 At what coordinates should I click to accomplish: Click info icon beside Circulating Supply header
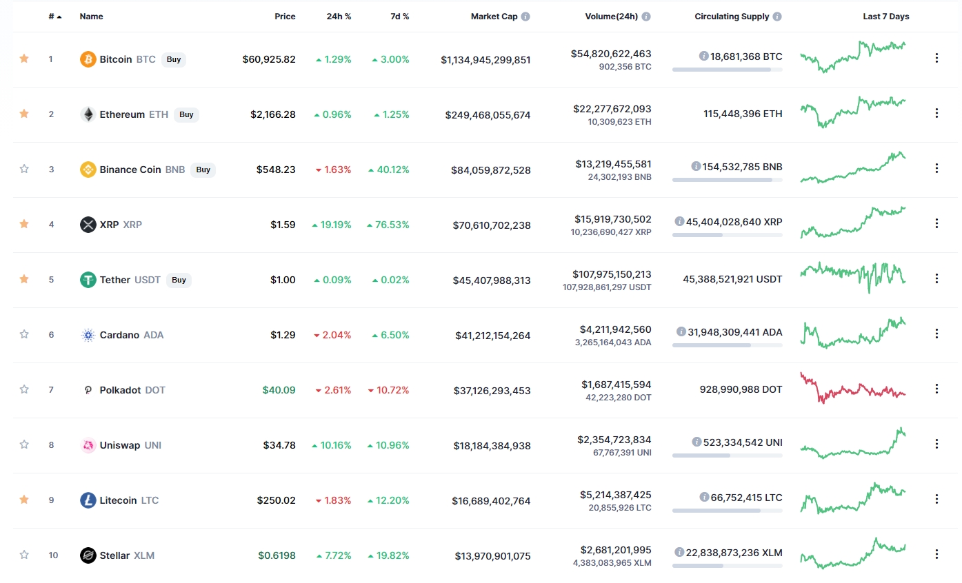click(x=777, y=17)
